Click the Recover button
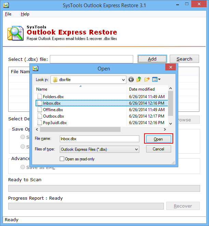This screenshot has width=209, height=226. tap(183, 206)
